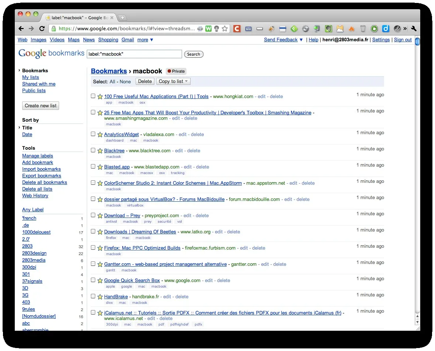This screenshot has width=435, height=351.
Task: Go to Maps from the top bar
Action: pos(74,39)
